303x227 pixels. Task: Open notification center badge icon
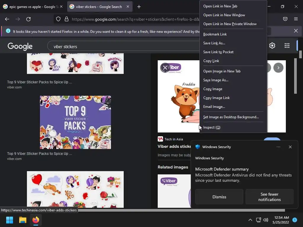tap(295, 220)
